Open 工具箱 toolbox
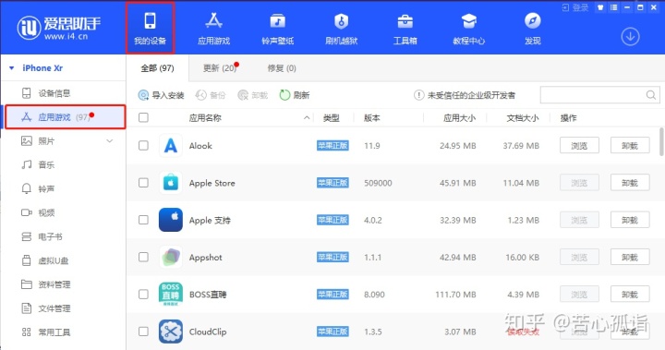Viewport: 665px width, 350px height. (x=405, y=28)
